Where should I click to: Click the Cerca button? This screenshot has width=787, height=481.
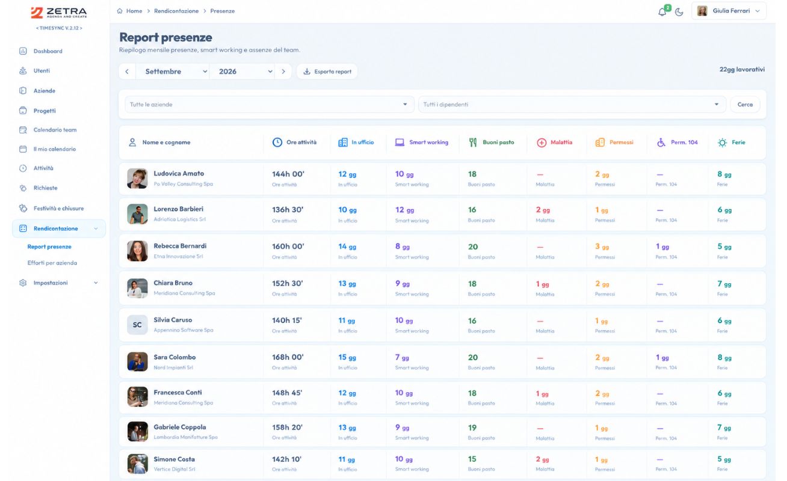745,105
